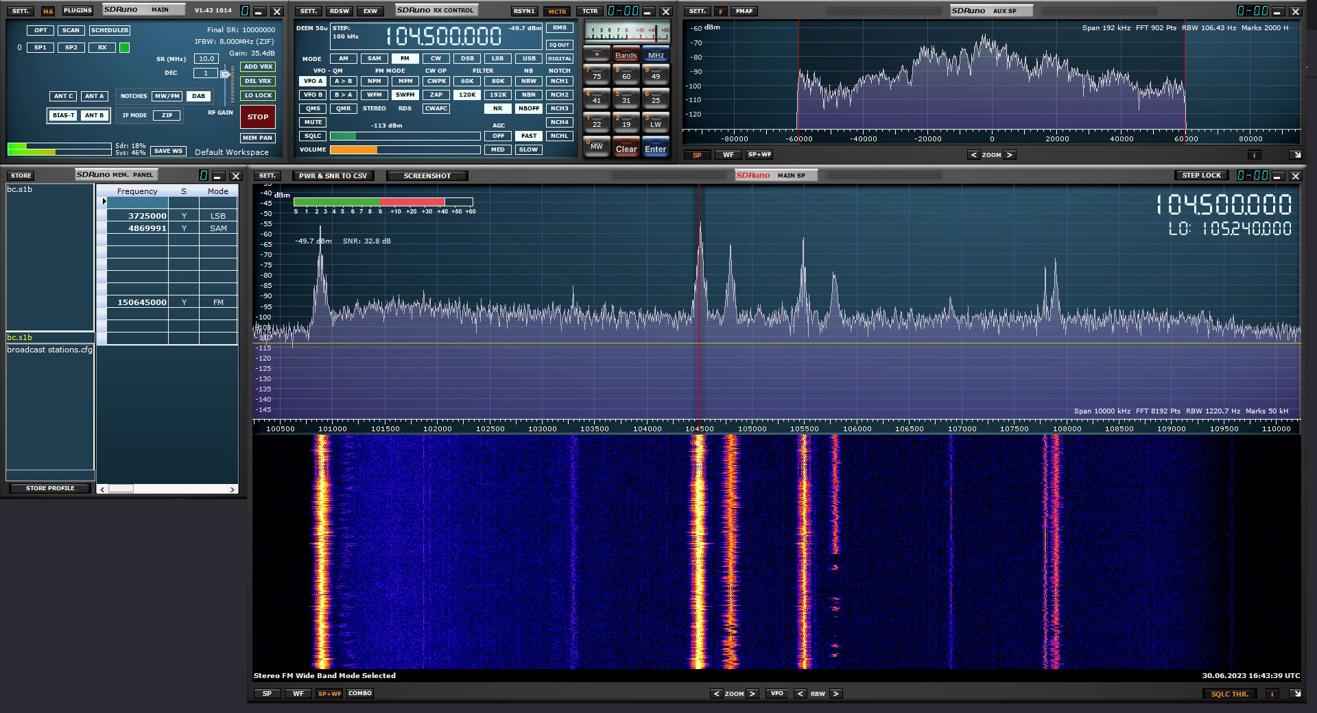This screenshot has width=1317, height=713.
Task: Adjust the squelch level bar
Action: click(x=405, y=136)
